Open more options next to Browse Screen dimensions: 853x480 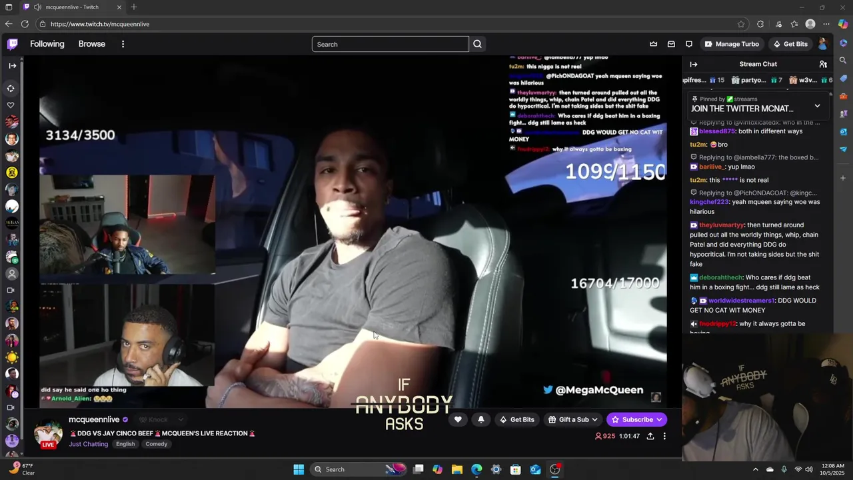(123, 44)
